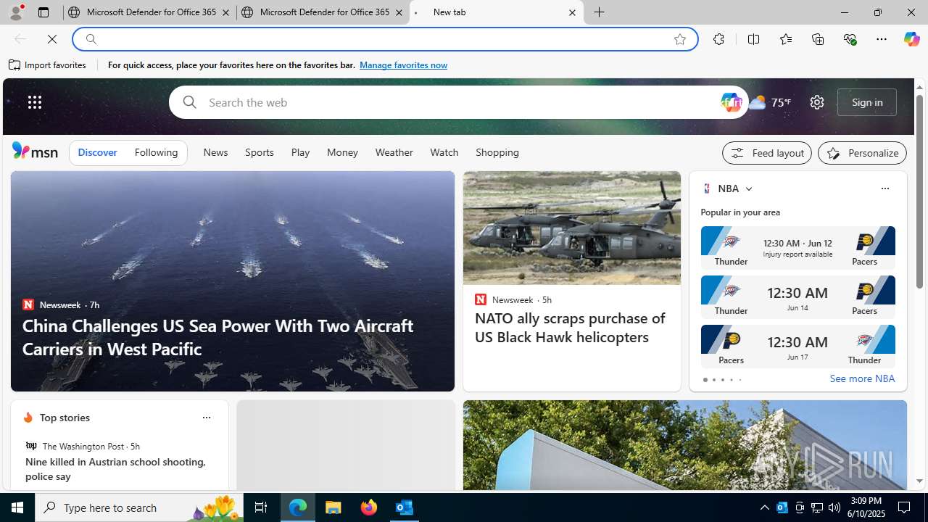Open Thunder vs Pacers Jun 12 game
Screen dimensions: 928x522
click(x=797, y=248)
